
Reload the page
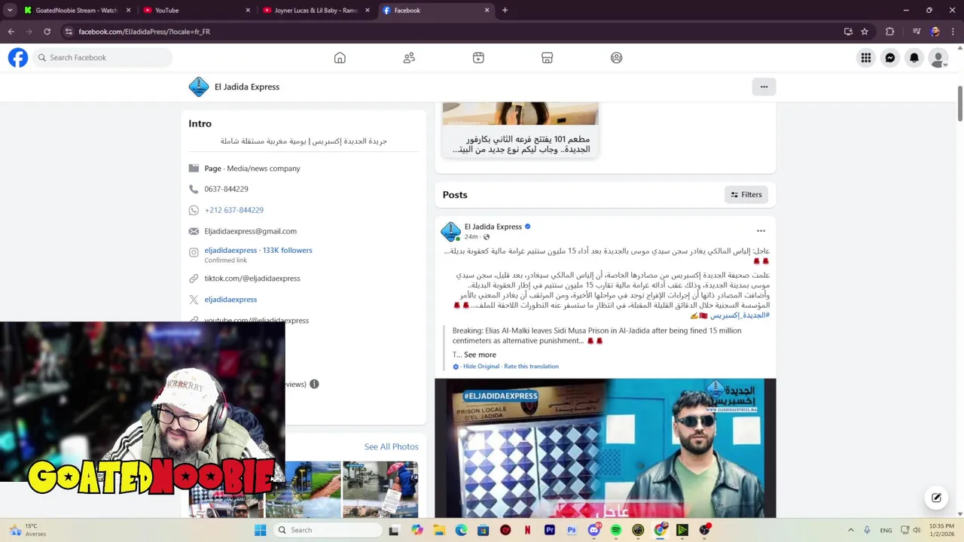coord(47,32)
